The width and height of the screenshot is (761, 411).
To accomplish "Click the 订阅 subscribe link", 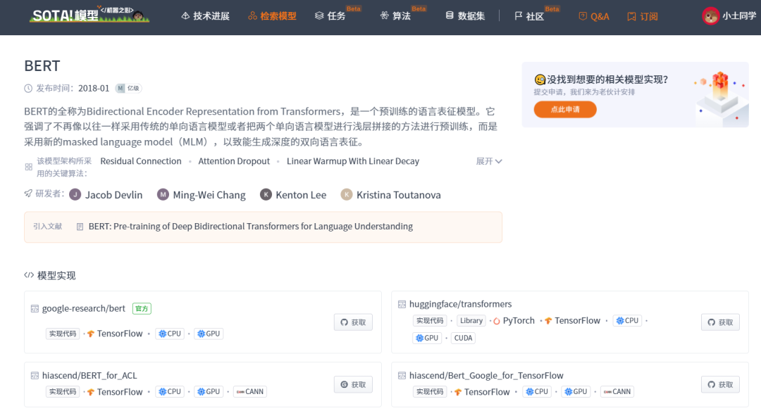I will [x=642, y=15].
